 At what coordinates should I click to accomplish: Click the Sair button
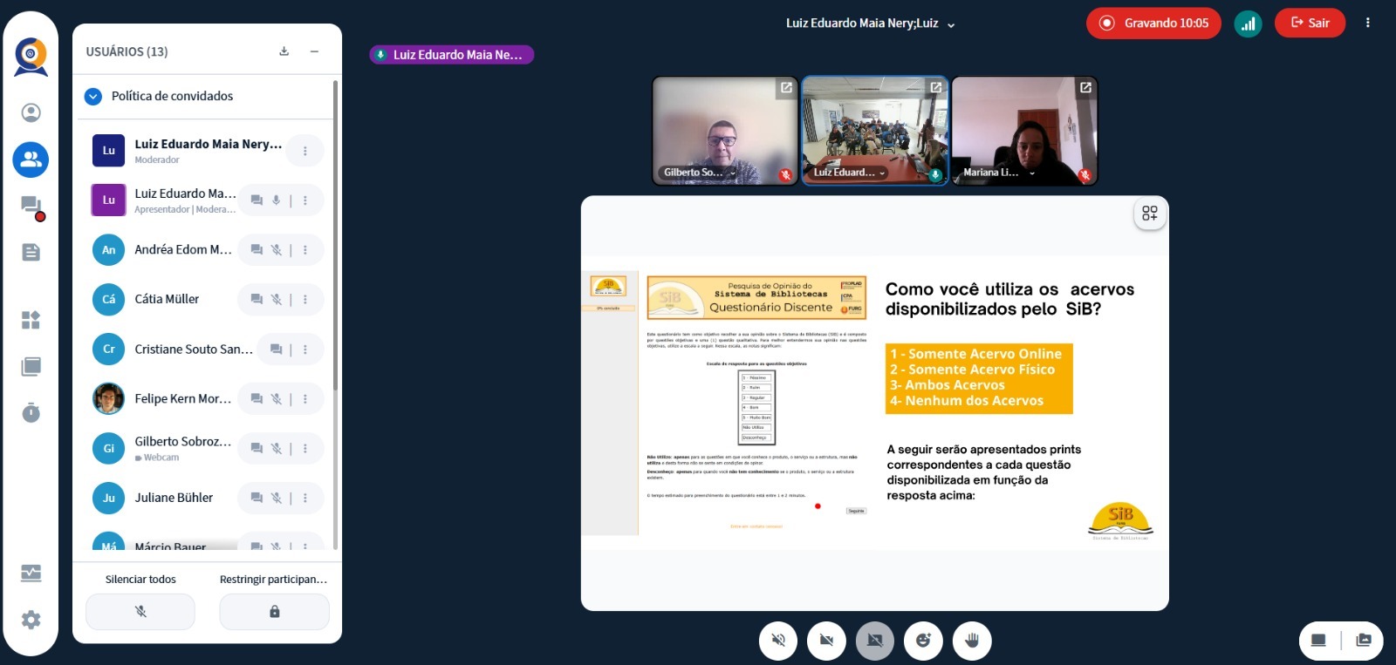[x=1310, y=24]
